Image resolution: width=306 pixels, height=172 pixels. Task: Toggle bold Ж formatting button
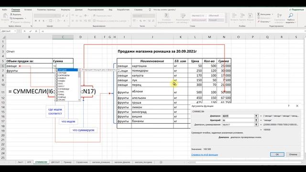click(x=36, y=21)
